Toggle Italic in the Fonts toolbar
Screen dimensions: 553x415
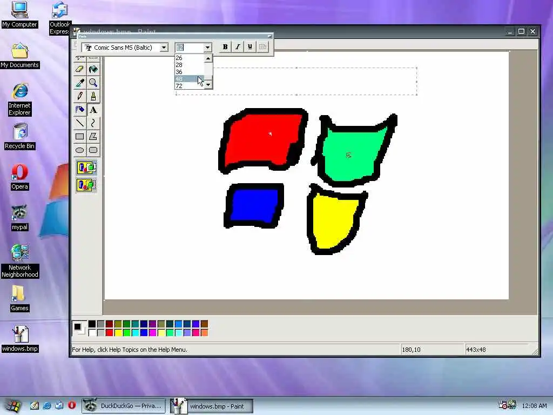238,47
